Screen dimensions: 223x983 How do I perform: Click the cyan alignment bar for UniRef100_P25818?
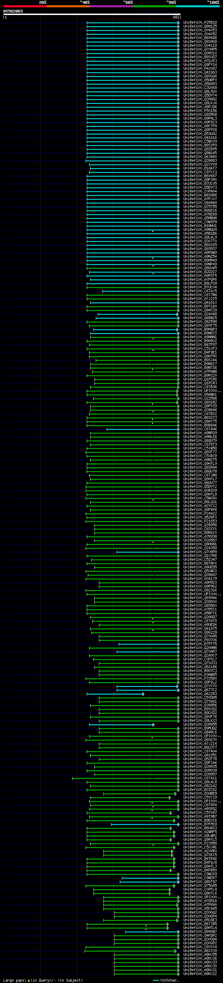tap(133, 23)
